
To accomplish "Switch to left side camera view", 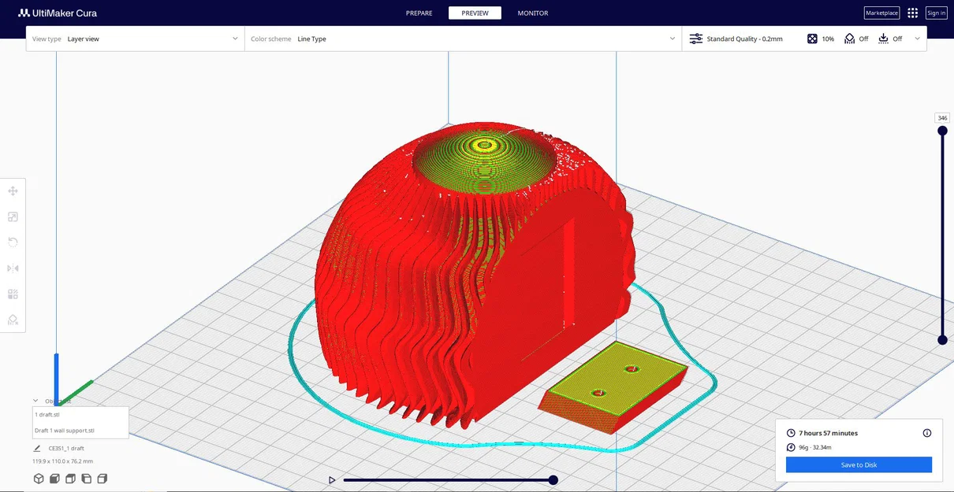I will point(86,479).
